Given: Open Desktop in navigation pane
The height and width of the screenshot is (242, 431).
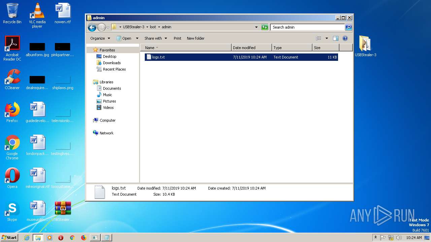Looking at the screenshot, I should 109,56.
